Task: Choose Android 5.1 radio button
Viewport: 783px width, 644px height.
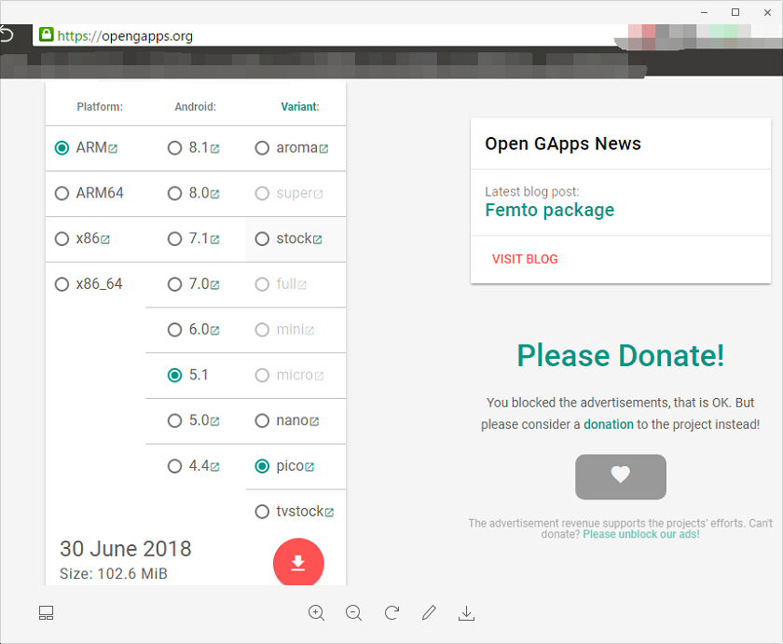Action: coord(175,375)
